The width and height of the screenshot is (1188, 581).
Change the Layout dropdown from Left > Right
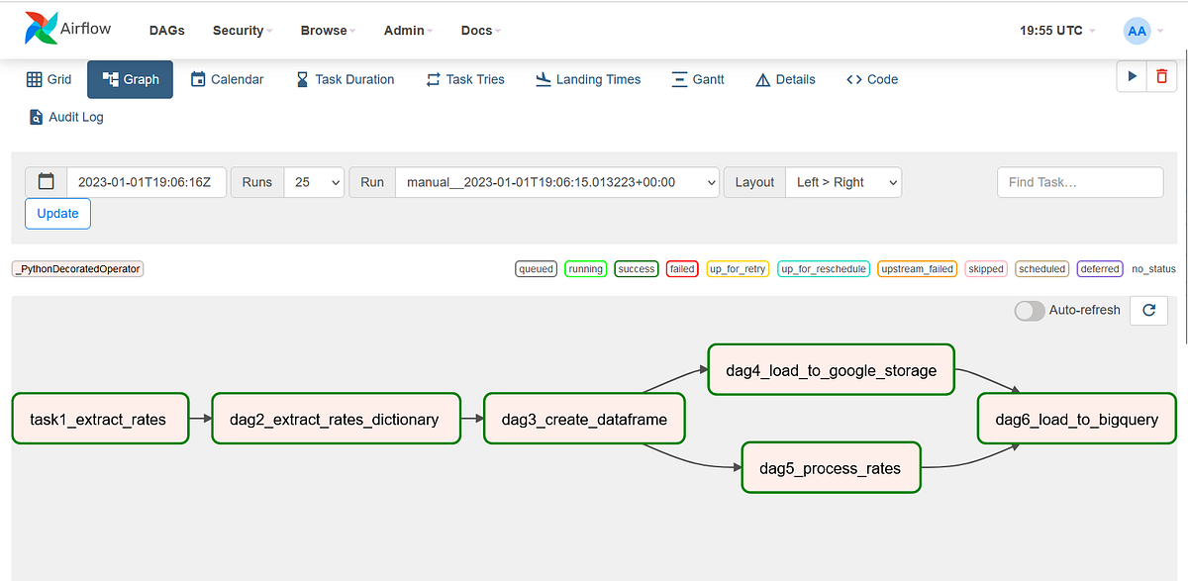pyautogui.click(x=842, y=182)
